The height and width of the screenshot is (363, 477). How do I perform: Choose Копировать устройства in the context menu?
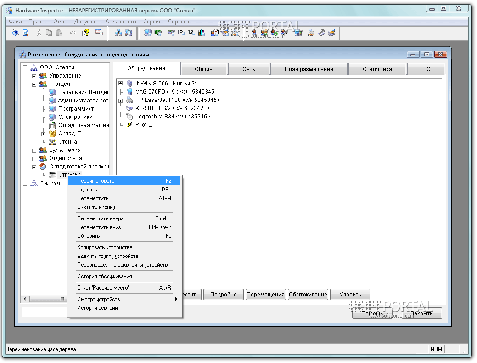(124, 247)
